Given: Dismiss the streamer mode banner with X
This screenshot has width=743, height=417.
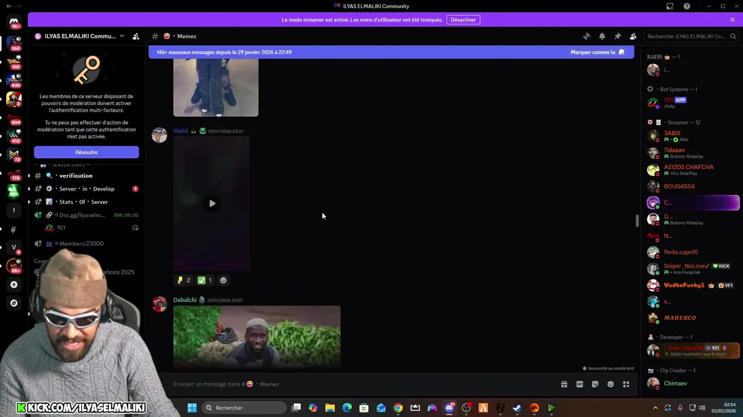Looking at the screenshot, I should 733,20.
